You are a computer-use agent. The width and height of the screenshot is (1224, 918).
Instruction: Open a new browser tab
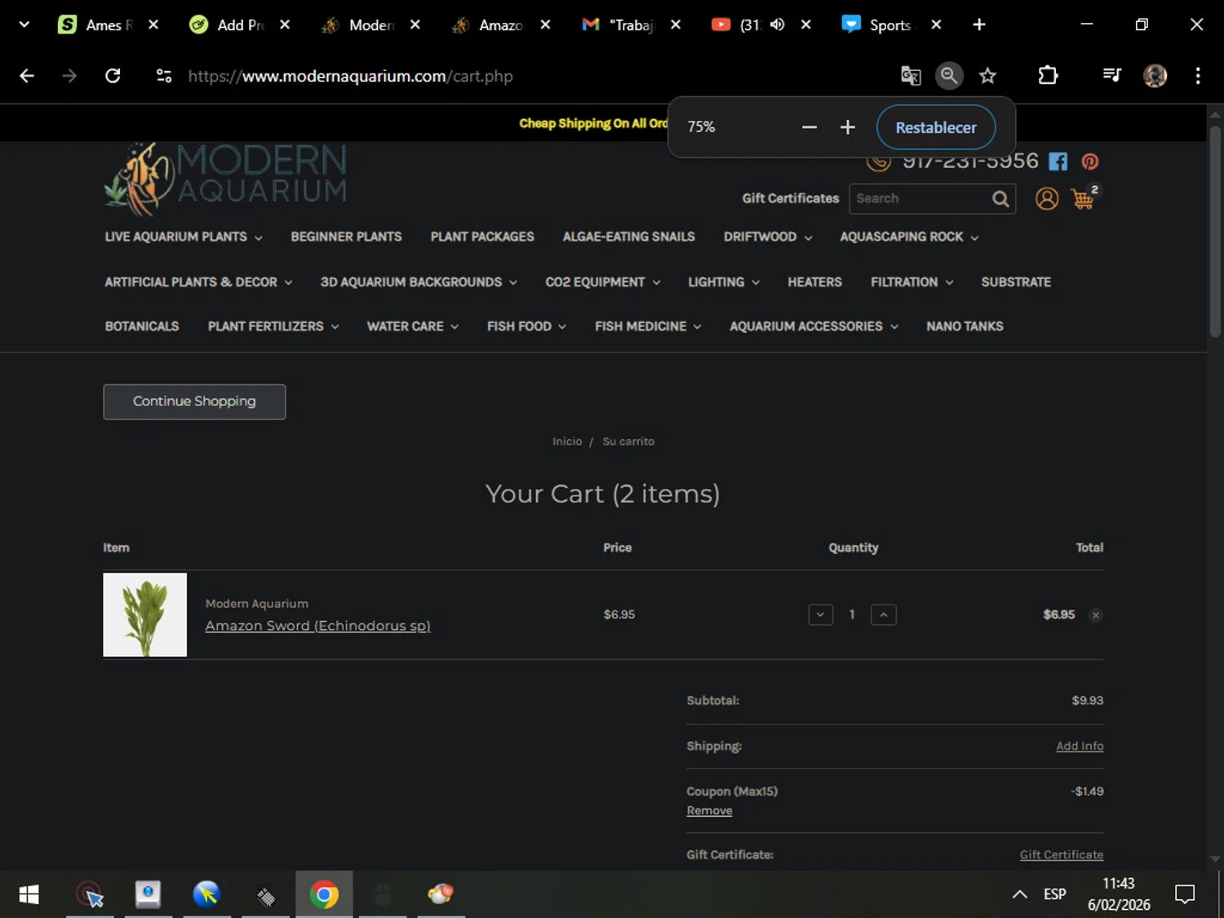[x=979, y=24]
